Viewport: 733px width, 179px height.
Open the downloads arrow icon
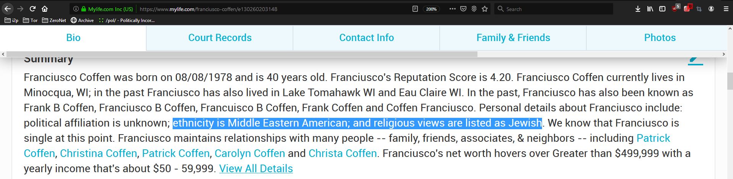click(638, 9)
